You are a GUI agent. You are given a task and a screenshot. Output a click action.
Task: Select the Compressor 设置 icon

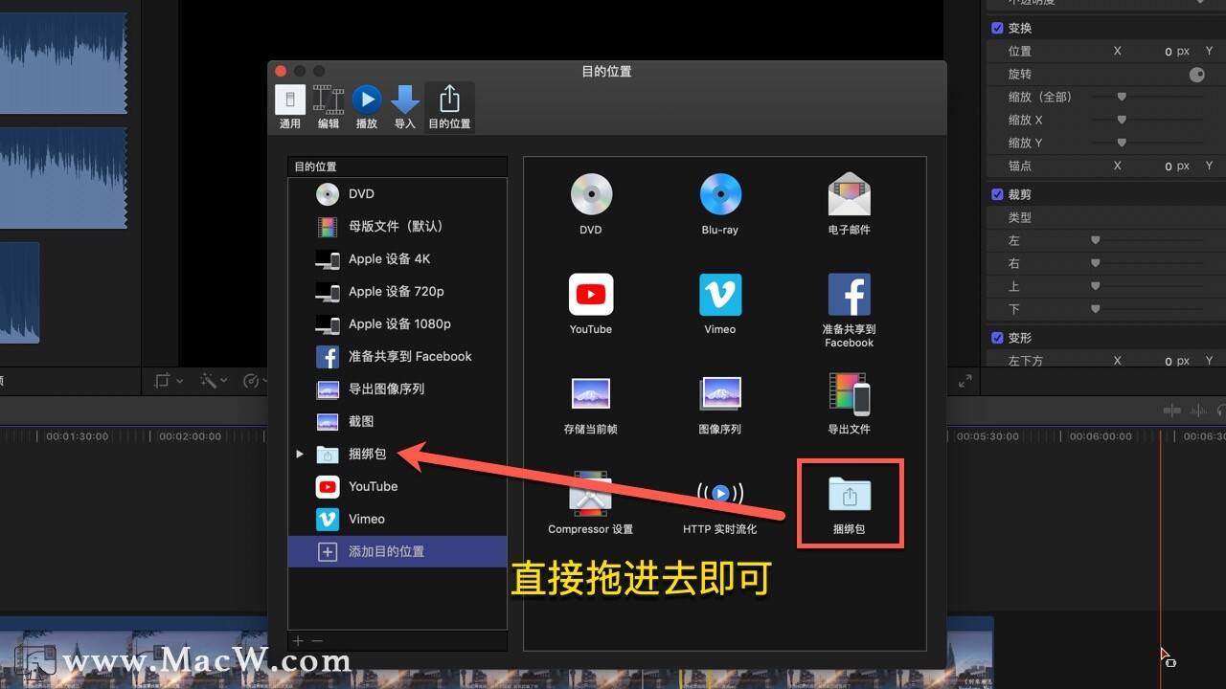click(x=590, y=494)
